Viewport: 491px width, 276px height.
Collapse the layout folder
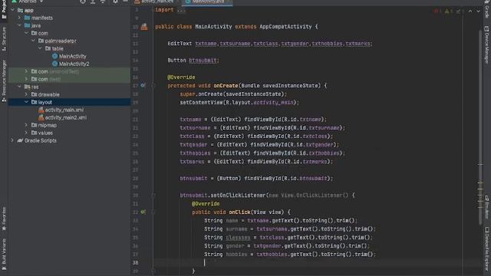click(26, 102)
